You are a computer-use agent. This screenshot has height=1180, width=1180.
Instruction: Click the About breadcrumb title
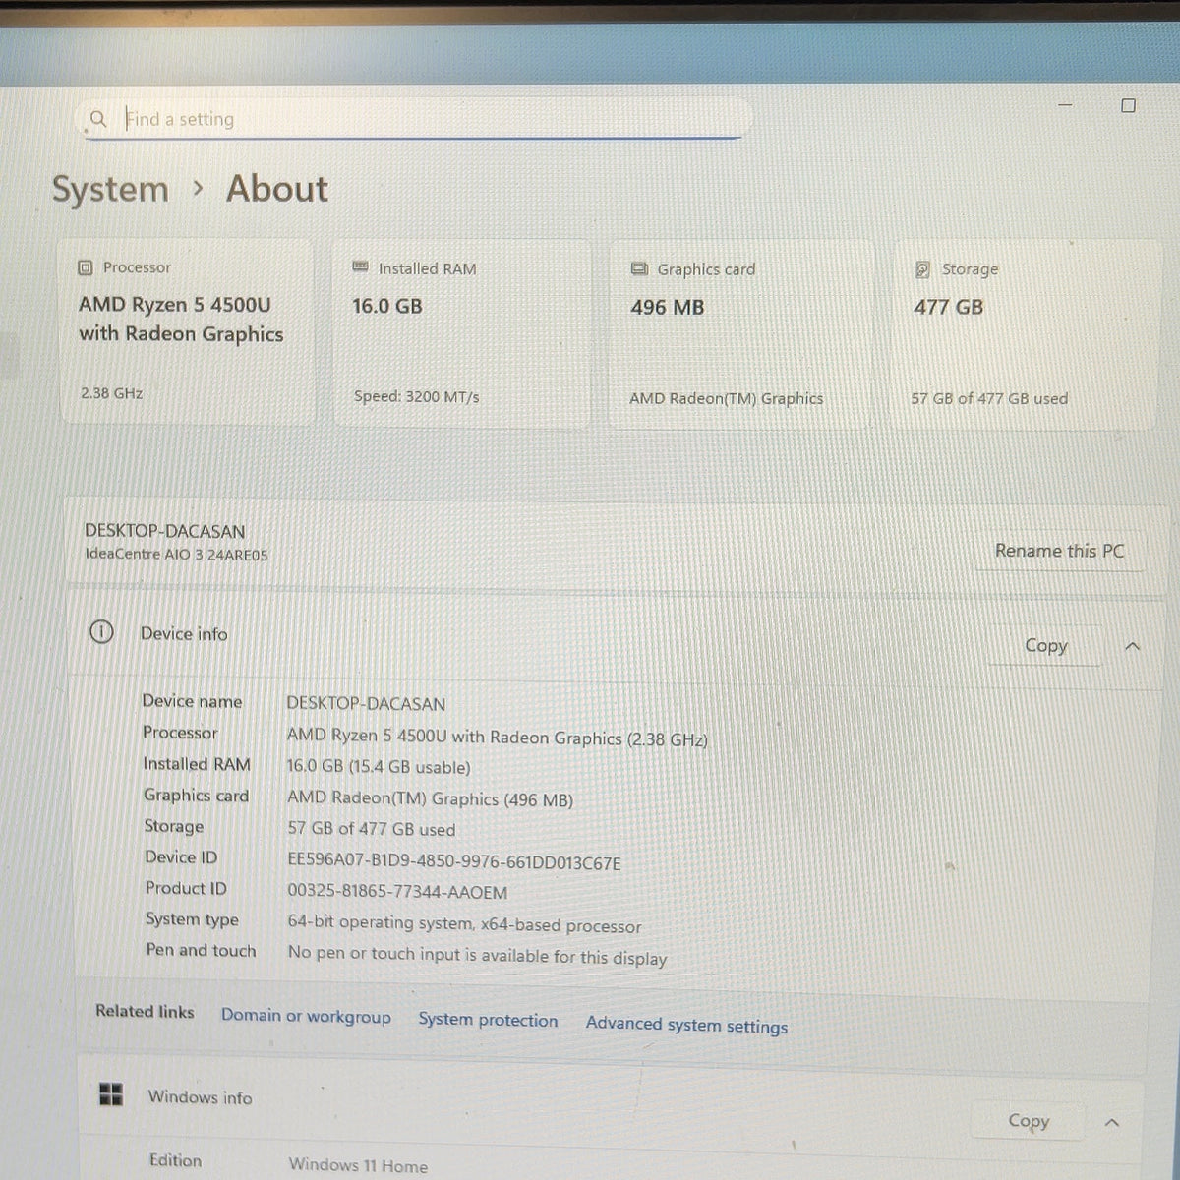coord(277,188)
